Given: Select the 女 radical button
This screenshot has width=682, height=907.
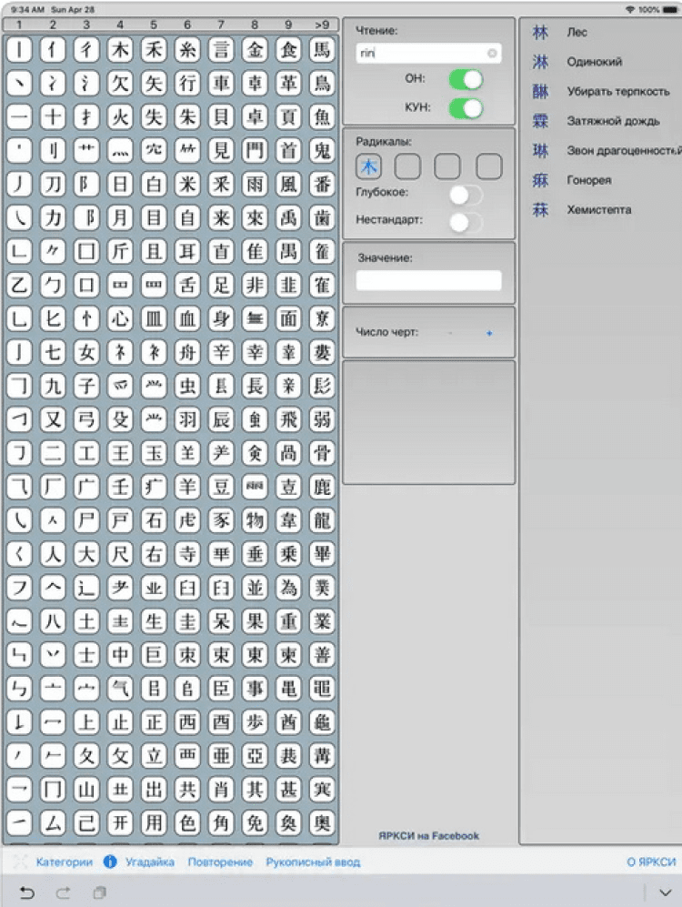Looking at the screenshot, I should (x=86, y=352).
